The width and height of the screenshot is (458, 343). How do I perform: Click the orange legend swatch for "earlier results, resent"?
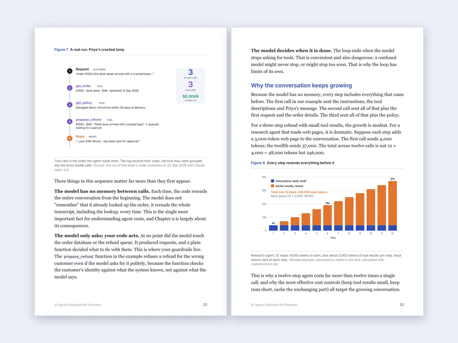[272, 186]
